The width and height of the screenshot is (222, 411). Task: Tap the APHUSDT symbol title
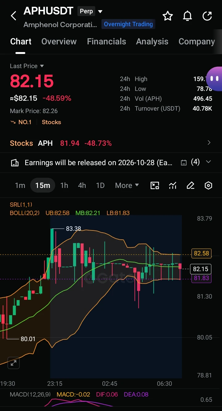(x=48, y=11)
